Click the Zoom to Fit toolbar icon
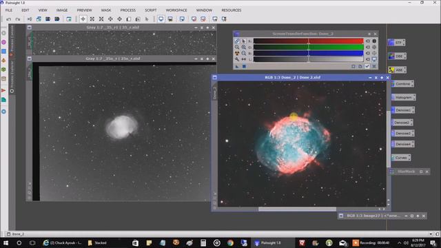The image size is (441, 248). (92, 19)
